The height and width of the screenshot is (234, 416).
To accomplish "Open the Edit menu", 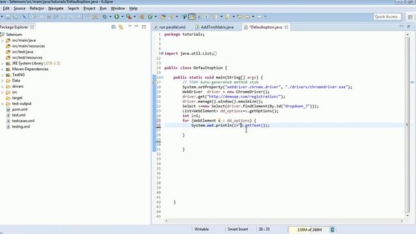I will point(6,8).
